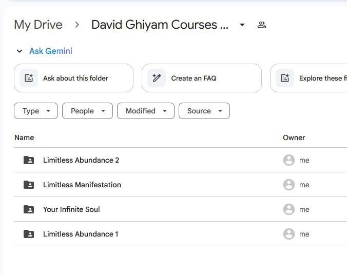Open the Source filter dropdown
The image size is (347, 275).
click(x=204, y=111)
